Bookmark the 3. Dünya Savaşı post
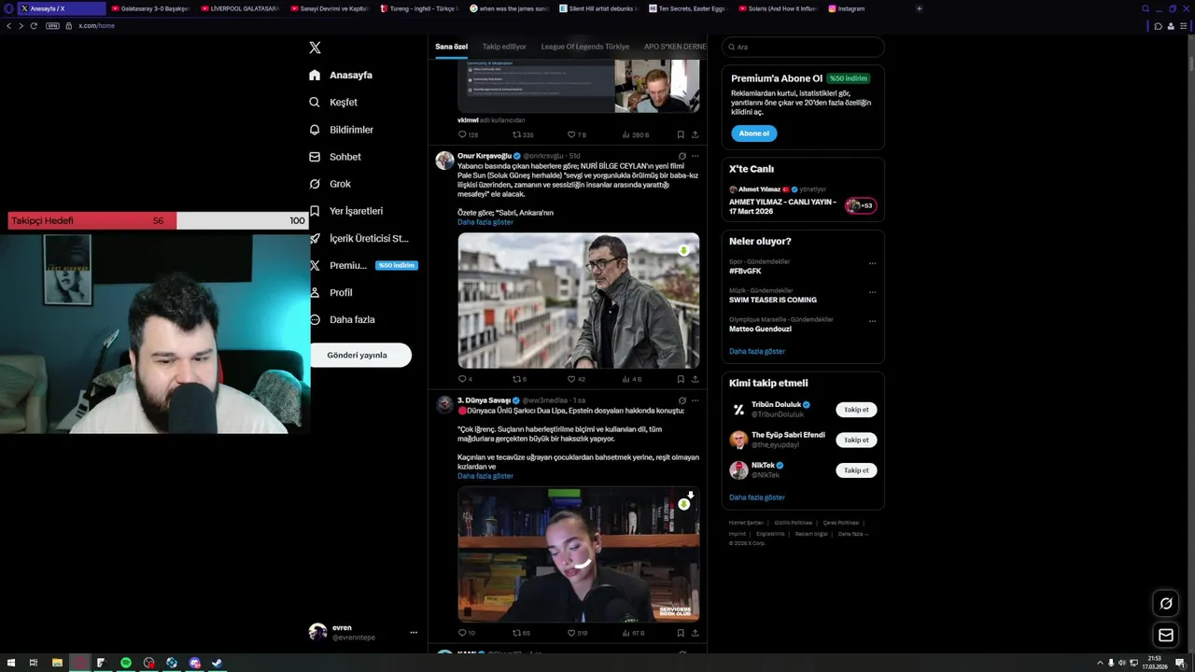Image resolution: width=1195 pixels, height=672 pixels. point(681,633)
